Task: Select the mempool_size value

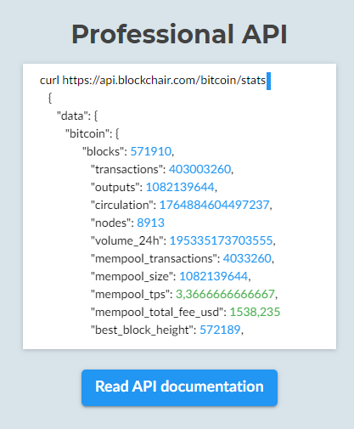Action: [x=214, y=276]
